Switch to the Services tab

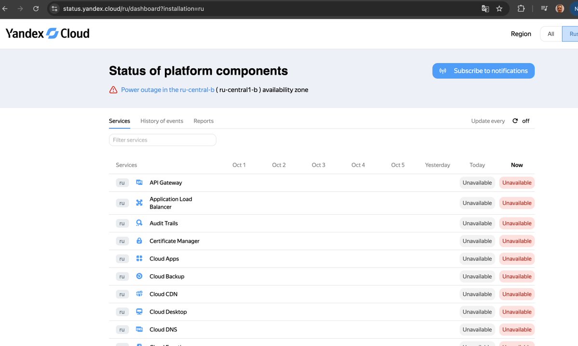coord(120,121)
